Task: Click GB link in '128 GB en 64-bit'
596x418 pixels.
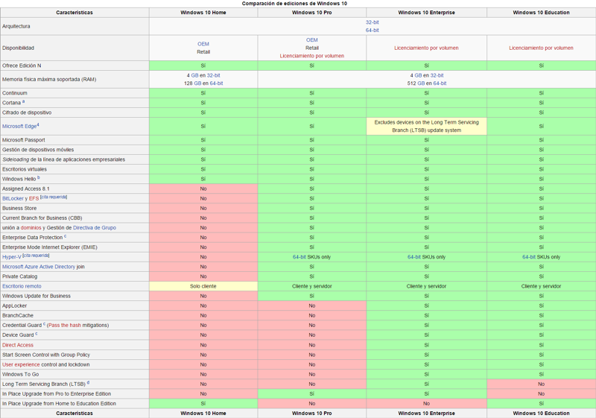Action: pos(197,83)
